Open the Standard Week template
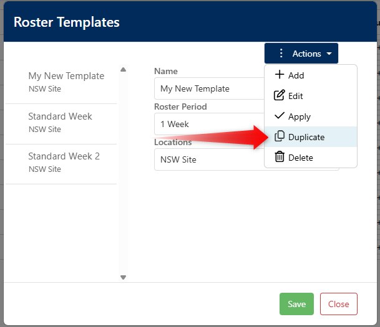This screenshot has width=380, height=327. coord(60,122)
